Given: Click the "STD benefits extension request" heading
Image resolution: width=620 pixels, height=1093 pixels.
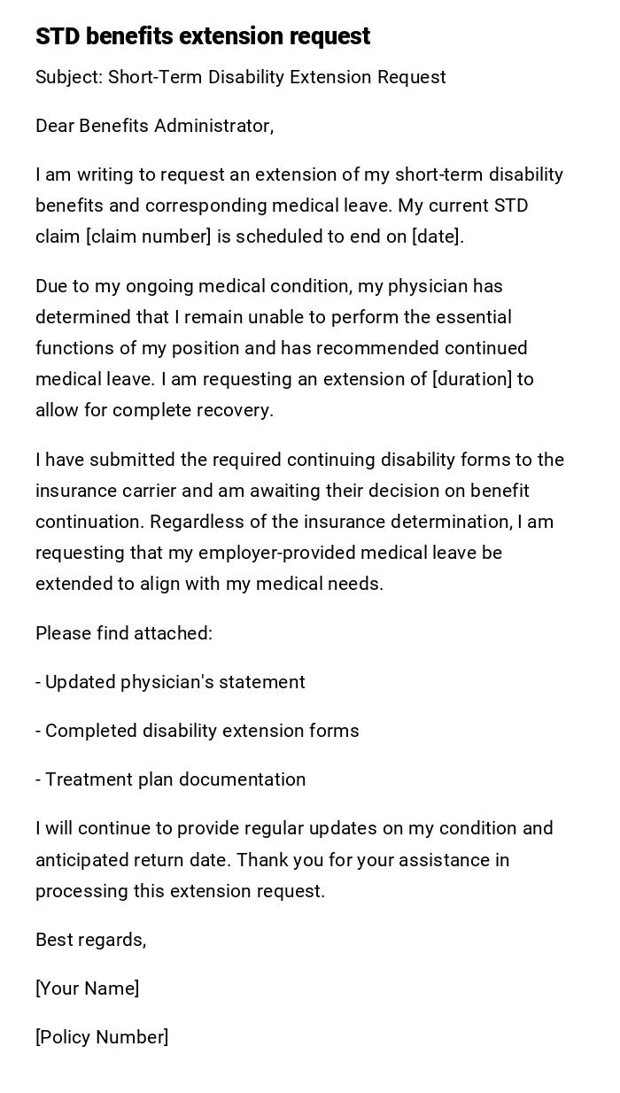Looking at the screenshot, I should click(203, 36).
